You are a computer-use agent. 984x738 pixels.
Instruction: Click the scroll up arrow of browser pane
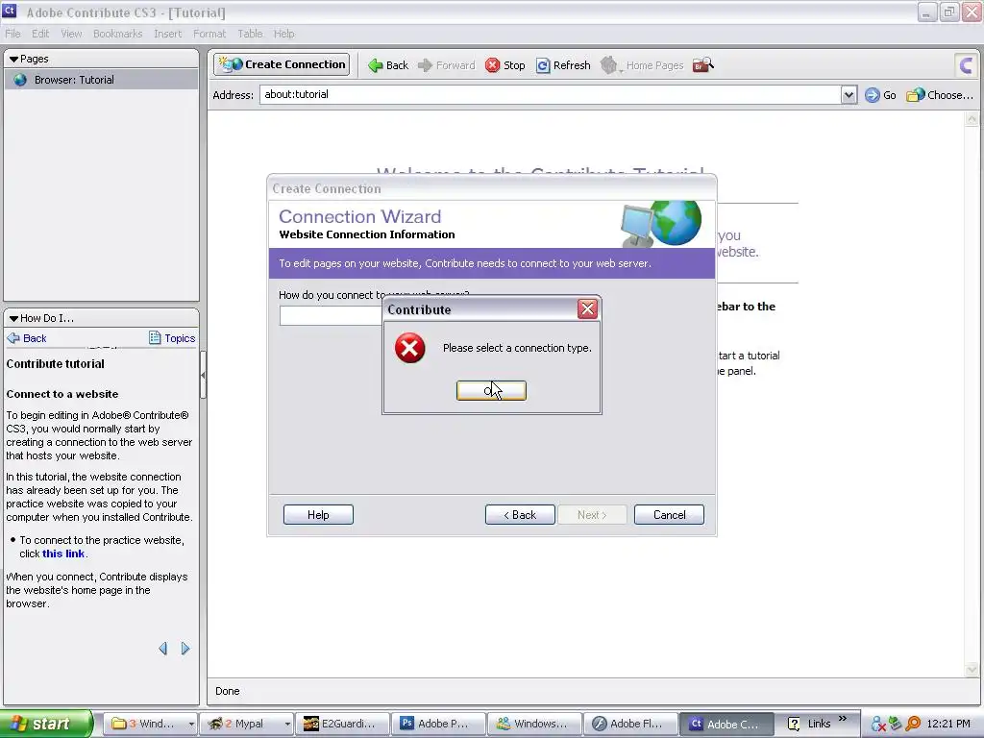point(972,119)
